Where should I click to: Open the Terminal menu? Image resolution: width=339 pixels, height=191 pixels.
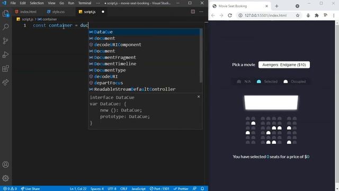(85, 3)
